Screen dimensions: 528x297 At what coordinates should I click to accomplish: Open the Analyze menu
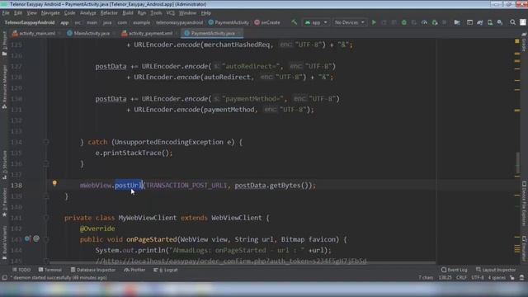pyautogui.click(x=88, y=13)
